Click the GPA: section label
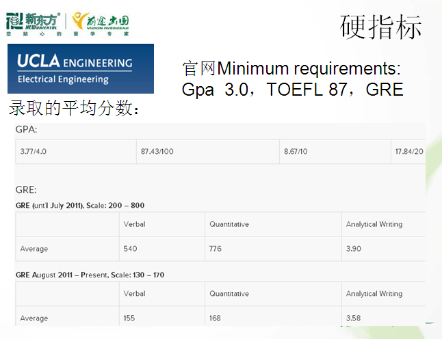The height and width of the screenshot is (339, 442). [x=26, y=130]
